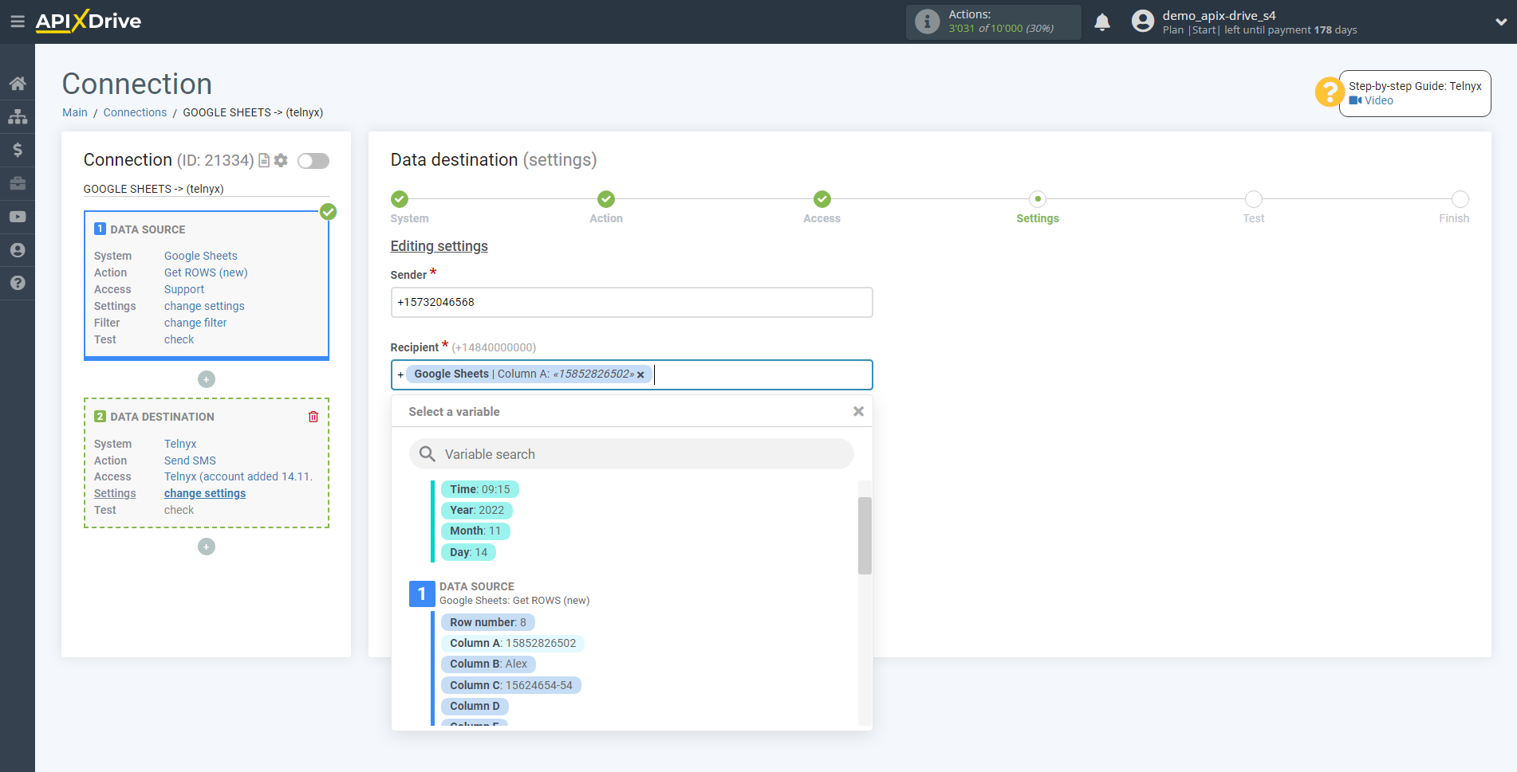
Task: Expand the account dropdown chevron
Action: 1501,22
